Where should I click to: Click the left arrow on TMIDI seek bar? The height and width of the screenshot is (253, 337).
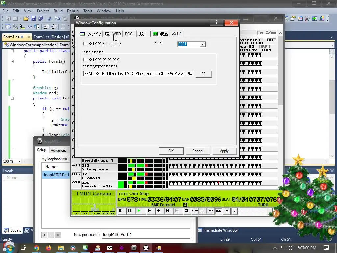(x=234, y=211)
